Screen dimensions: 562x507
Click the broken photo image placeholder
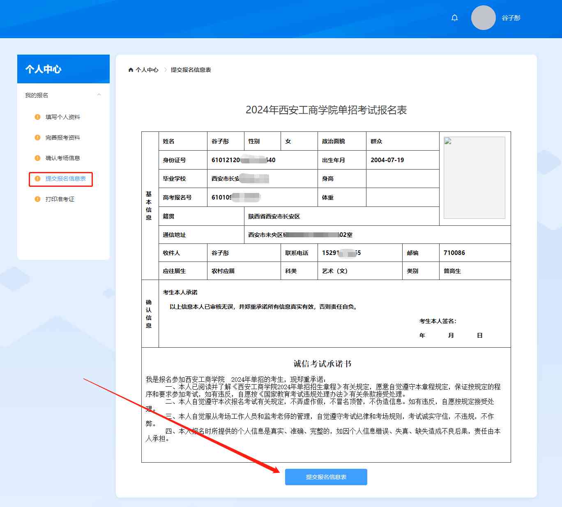click(474, 178)
